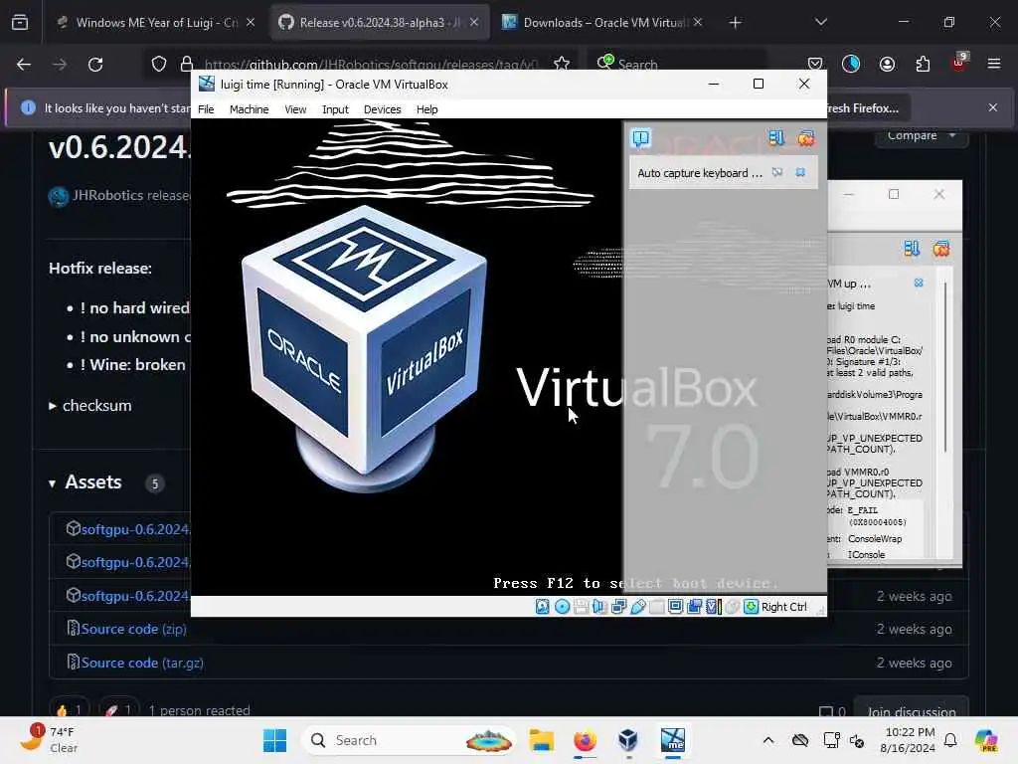Collapse the Assets section
1018x764 pixels.
pyautogui.click(x=52, y=483)
